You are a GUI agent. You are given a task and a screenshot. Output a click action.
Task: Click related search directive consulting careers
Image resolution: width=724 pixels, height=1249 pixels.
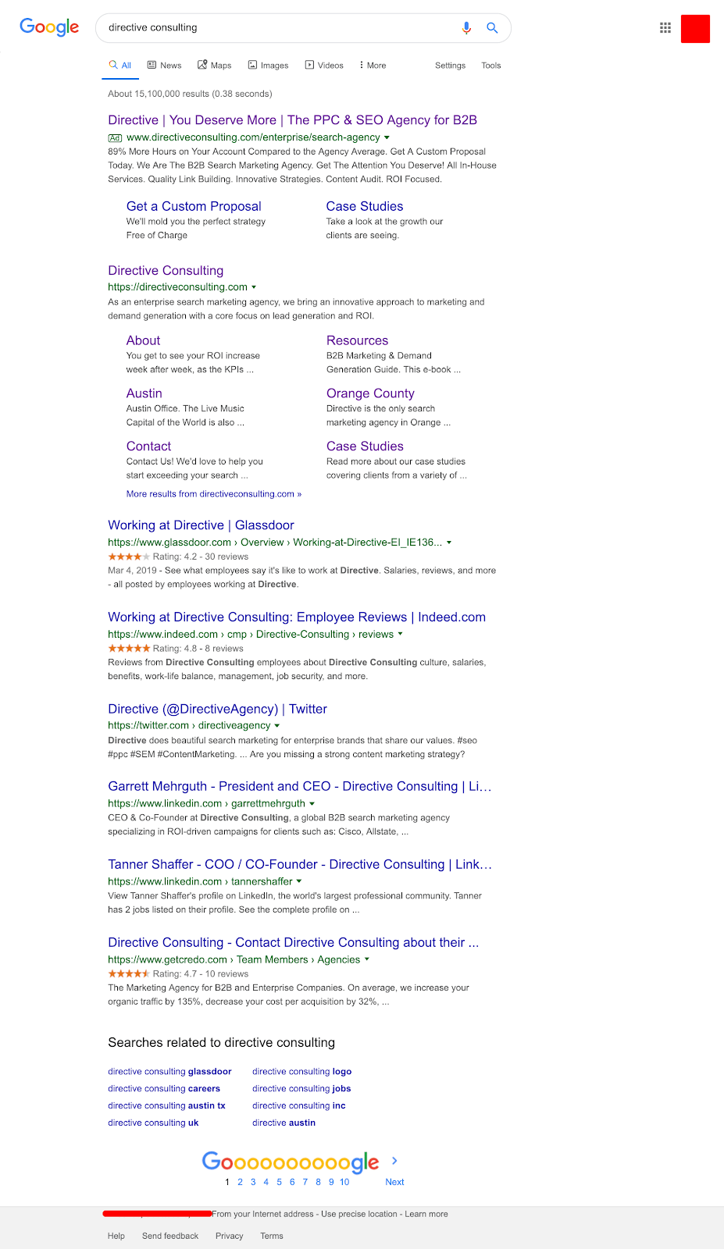[164, 1089]
